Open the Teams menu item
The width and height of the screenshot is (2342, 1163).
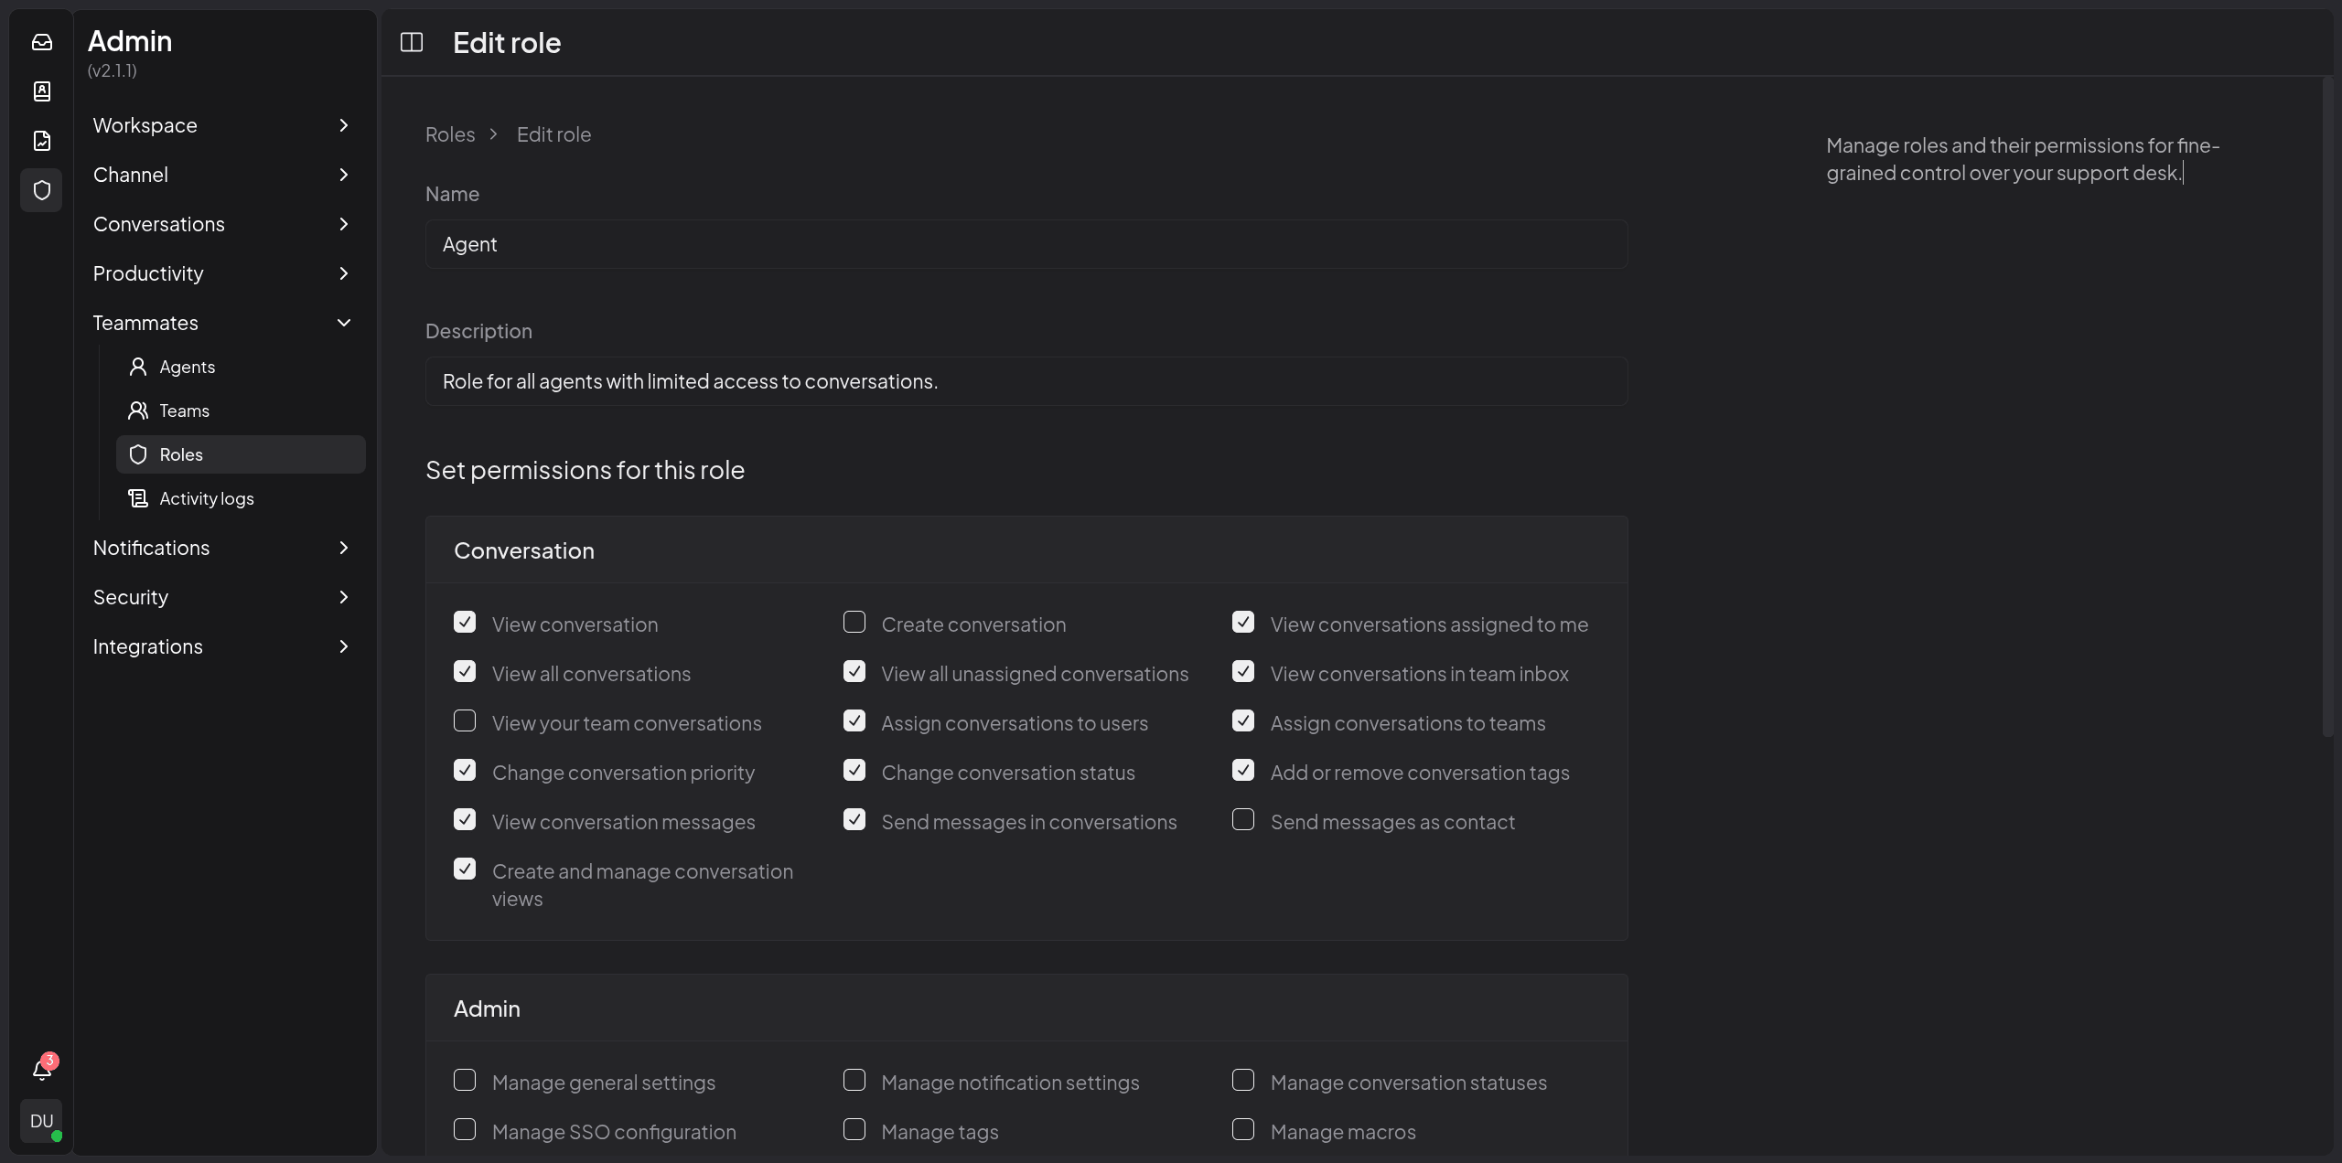[184, 411]
